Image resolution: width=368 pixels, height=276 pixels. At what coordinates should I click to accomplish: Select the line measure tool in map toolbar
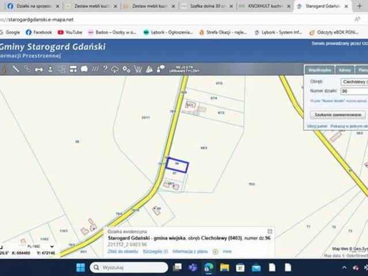coord(16,69)
